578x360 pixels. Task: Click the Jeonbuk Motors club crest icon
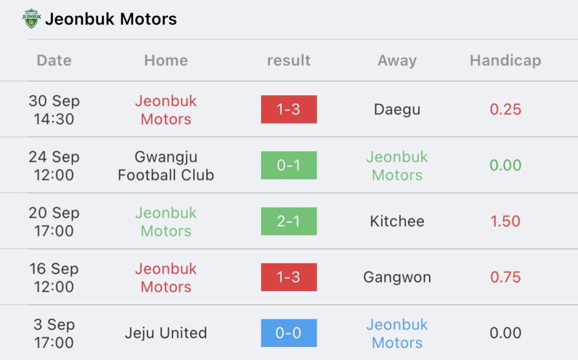click(32, 19)
